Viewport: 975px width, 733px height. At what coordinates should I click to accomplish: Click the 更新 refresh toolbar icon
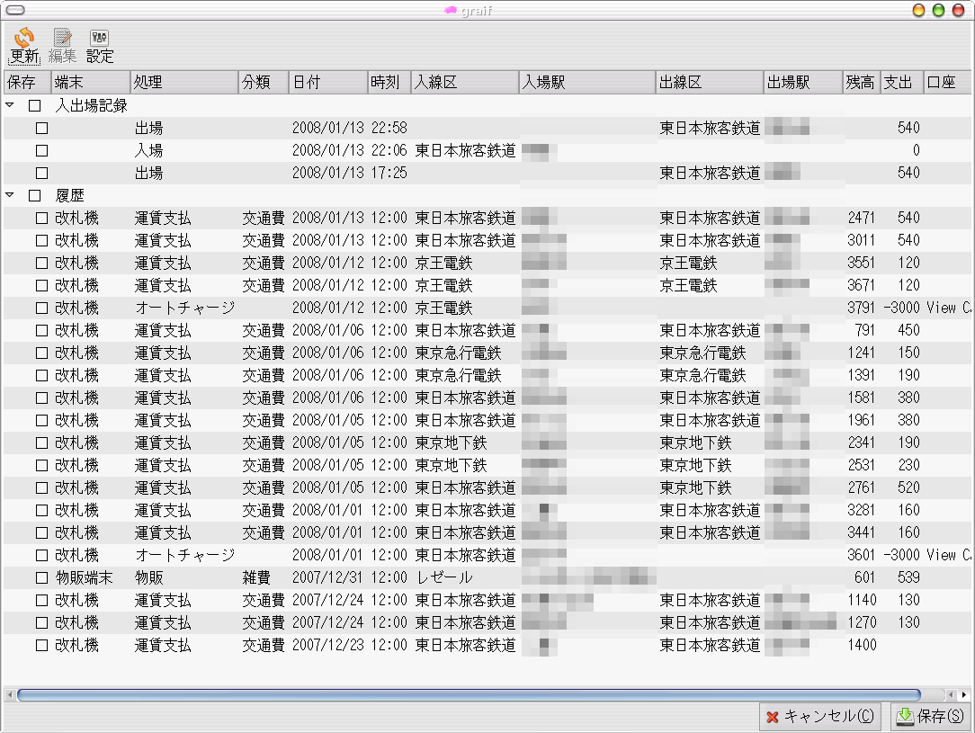pos(24,45)
